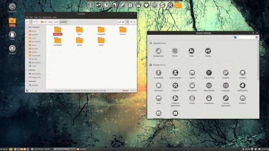Go up to the parent folder
The image size is (269, 151).
tap(34, 22)
